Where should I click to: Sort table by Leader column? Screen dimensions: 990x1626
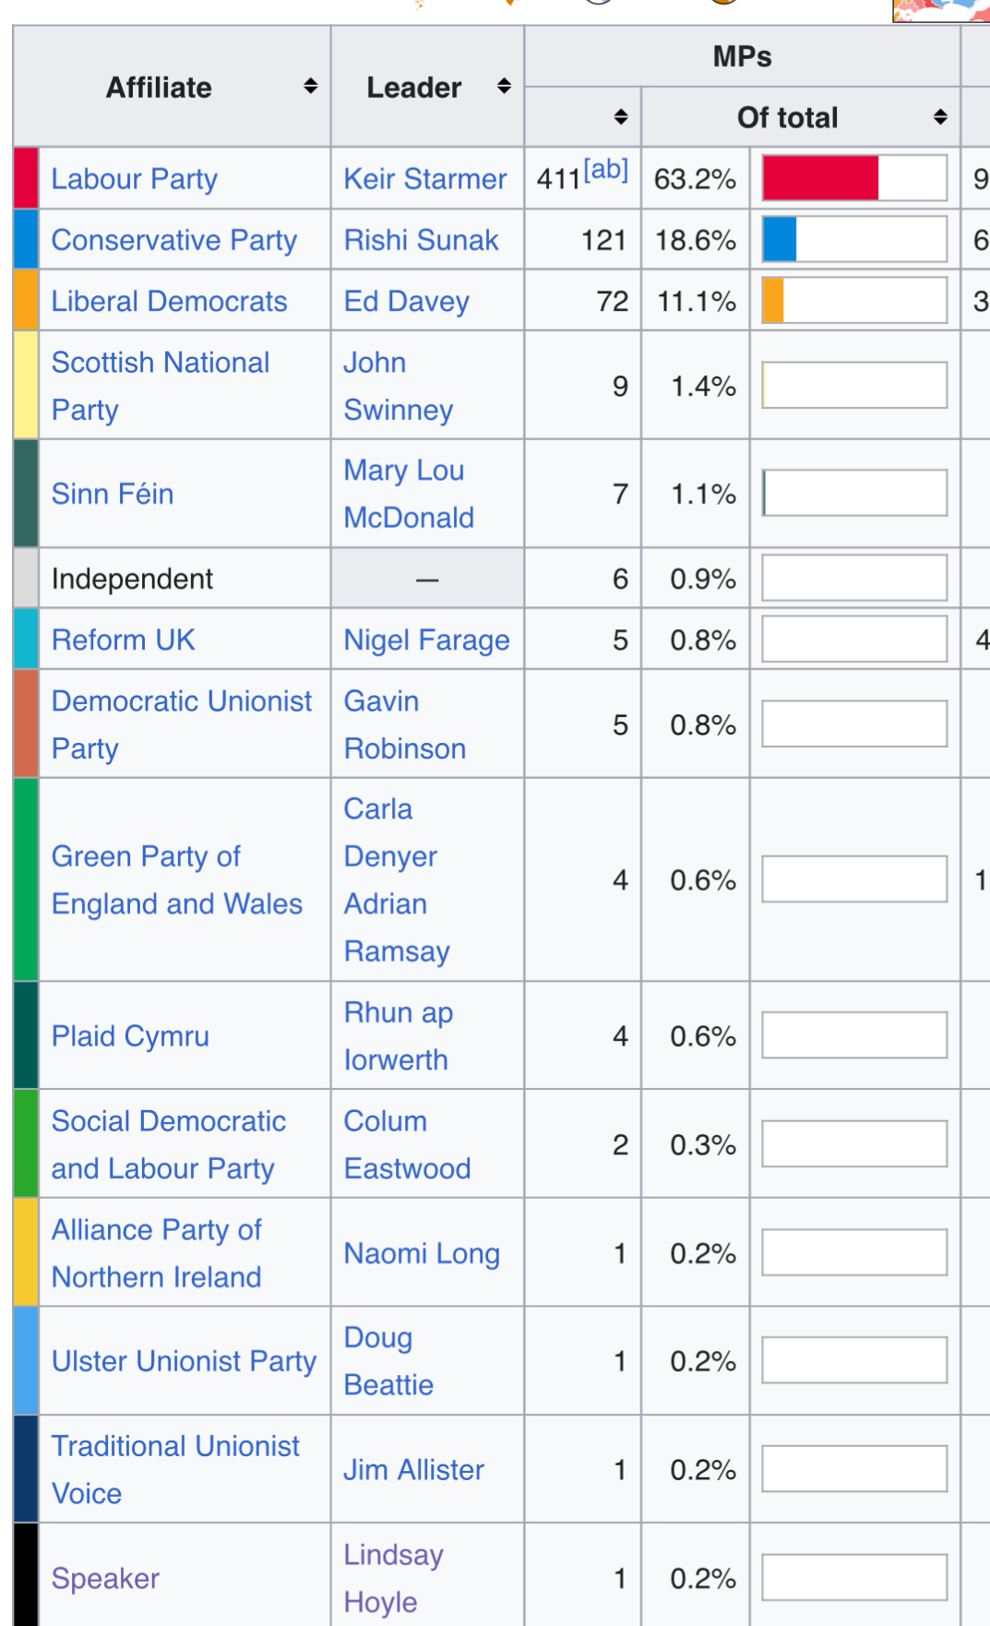click(x=504, y=87)
